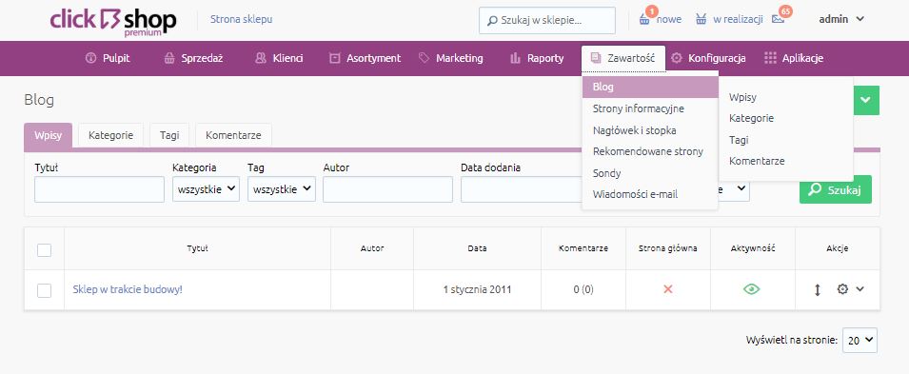
Task: Click the date cell 1 stycznia 2011
Action: pyautogui.click(x=477, y=288)
